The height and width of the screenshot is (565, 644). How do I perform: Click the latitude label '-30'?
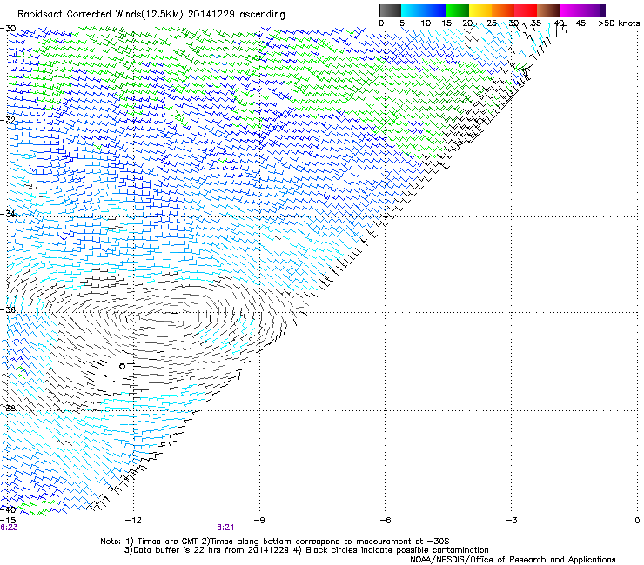pos(8,29)
